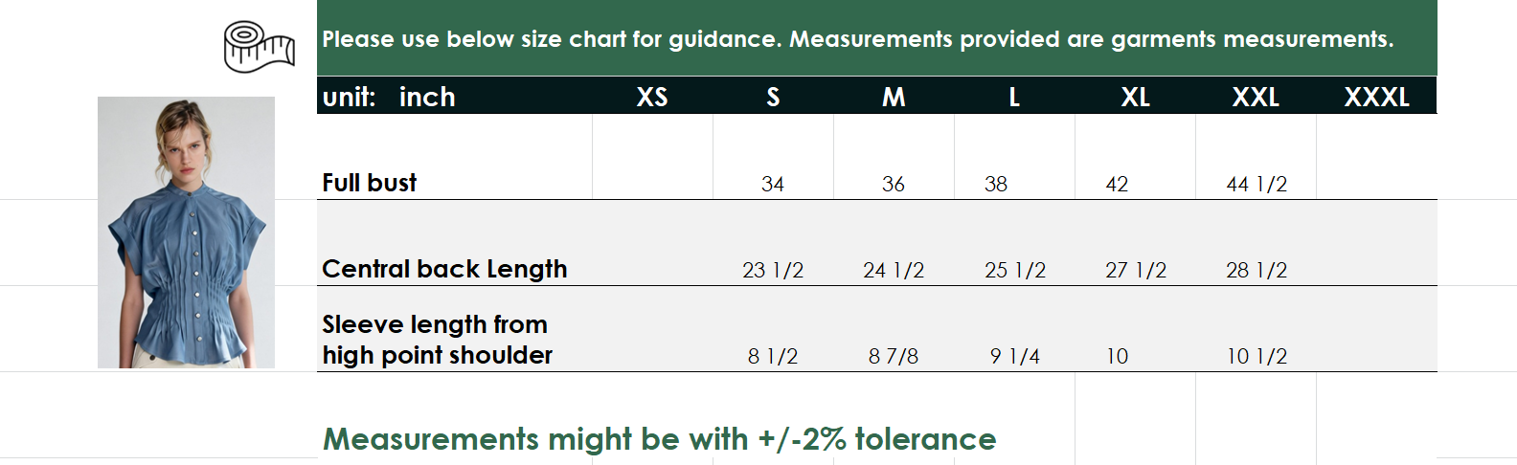Click the Full bust value 34

[x=773, y=184]
